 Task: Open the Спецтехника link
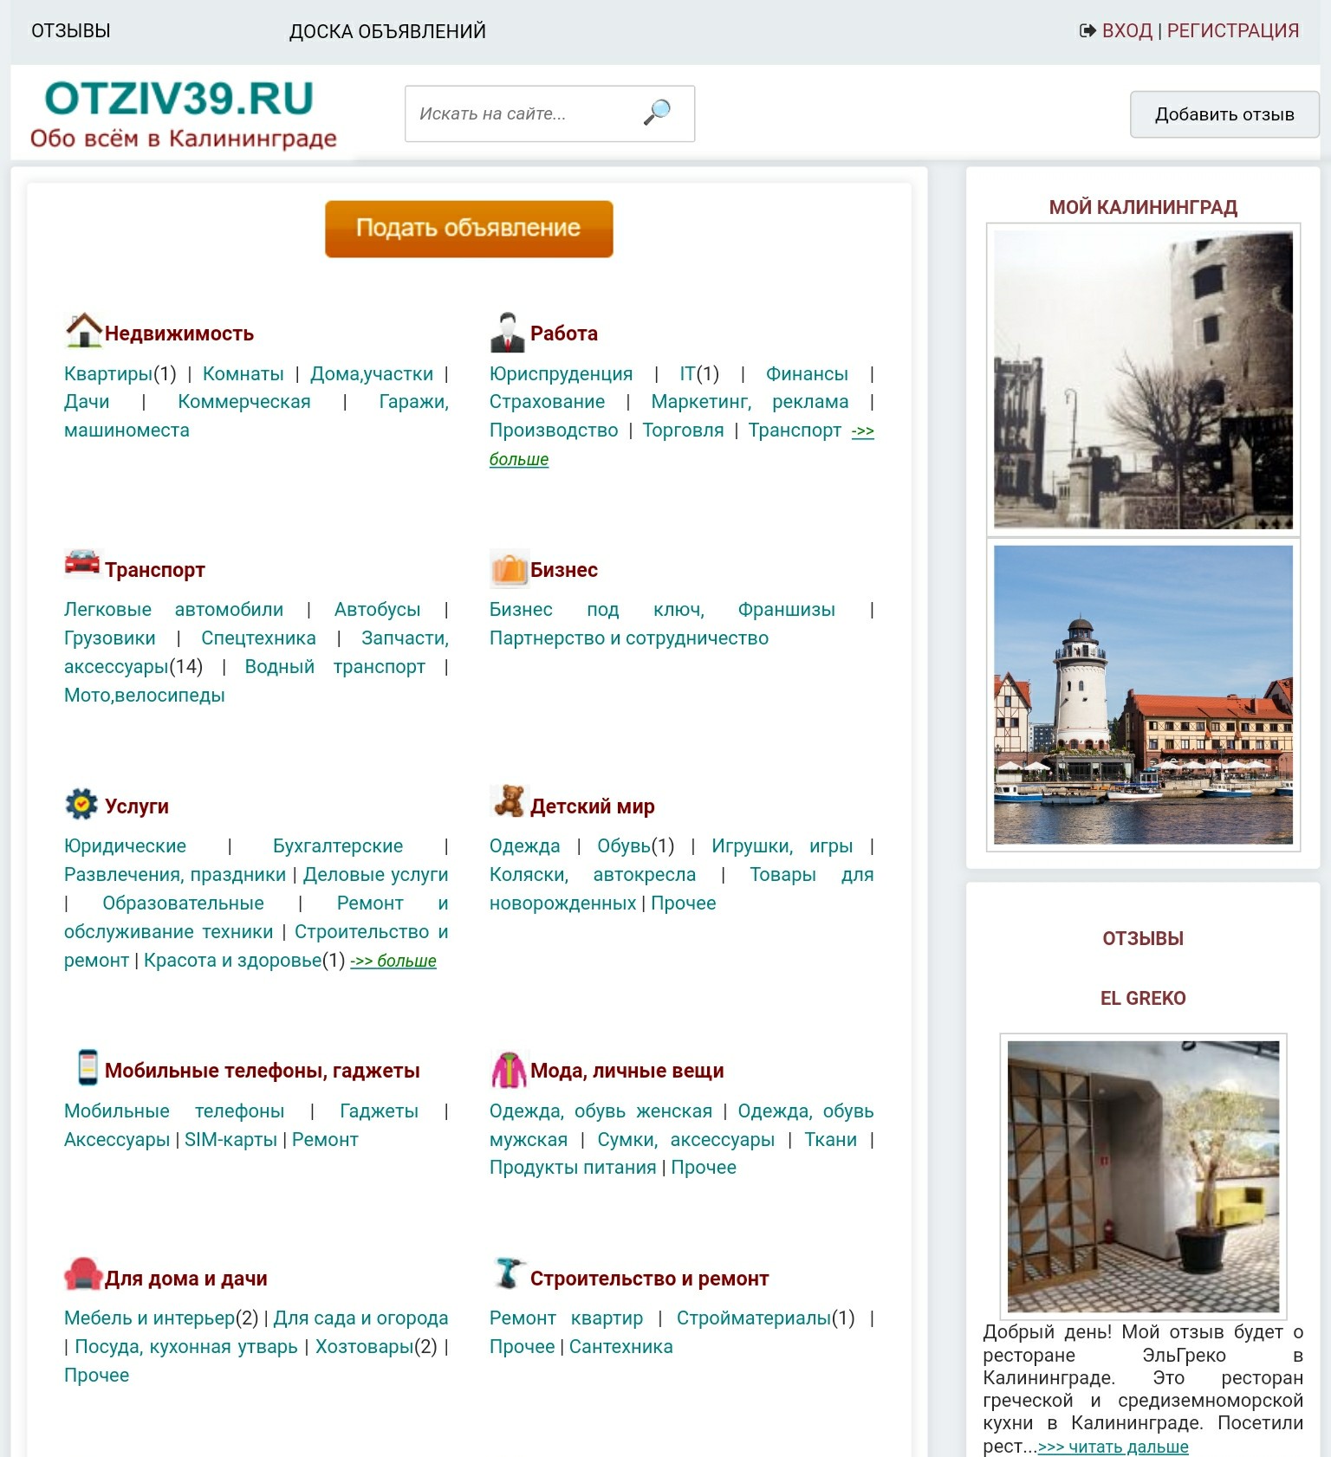258,638
